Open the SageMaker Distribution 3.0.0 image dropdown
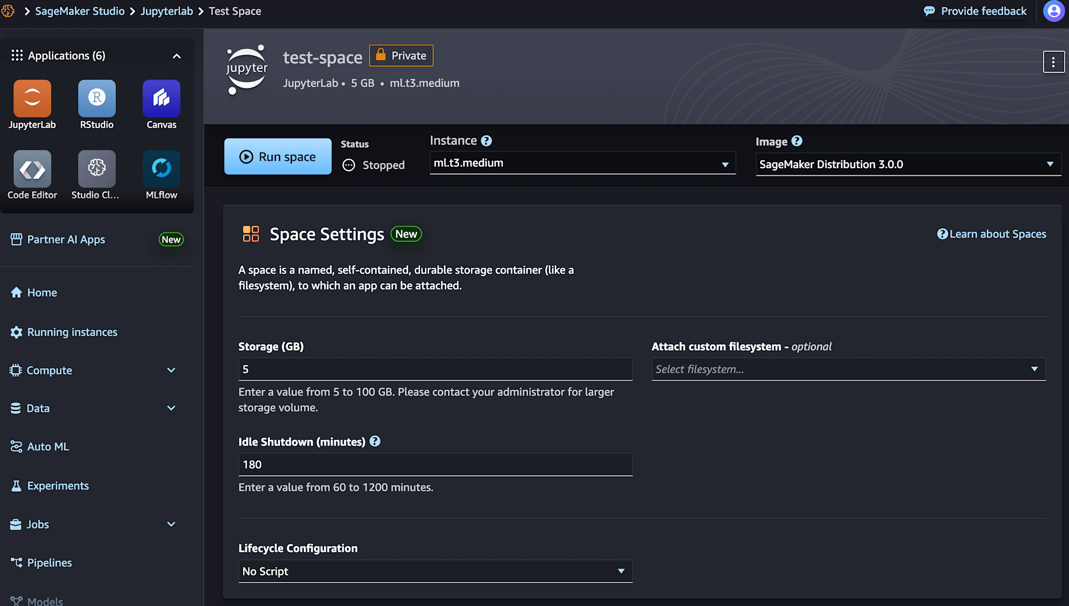The height and width of the screenshot is (606, 1069). (x=908, y=165)
